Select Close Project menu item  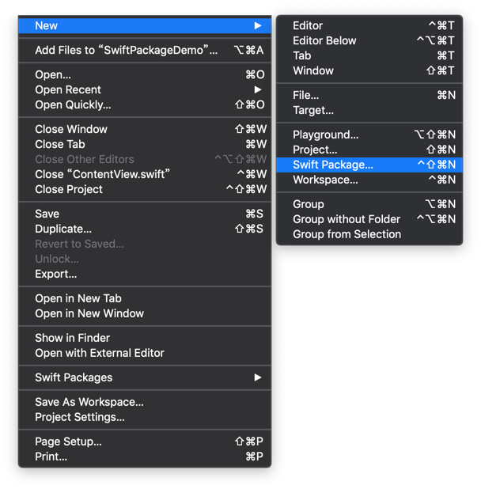(145, 189)
